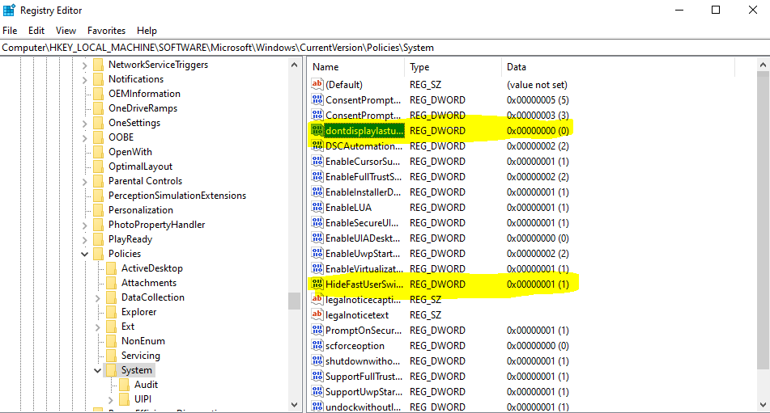Image resolution: width=770 pixels, height=413 pixels.
Task: Select the OptimalLayout key
Action: (140, 166)
